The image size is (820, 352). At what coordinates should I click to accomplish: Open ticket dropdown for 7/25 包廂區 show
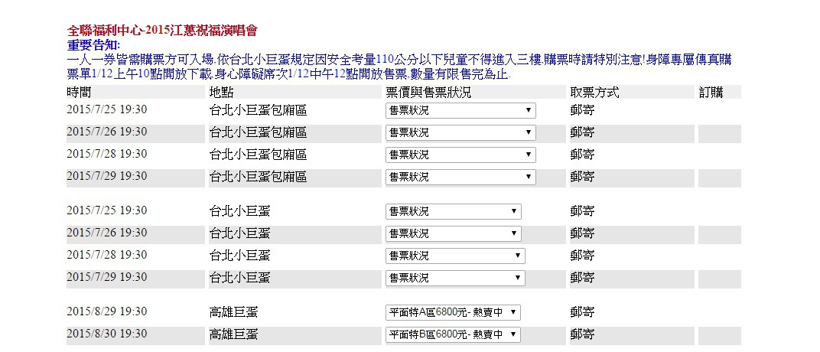(460, 110)
